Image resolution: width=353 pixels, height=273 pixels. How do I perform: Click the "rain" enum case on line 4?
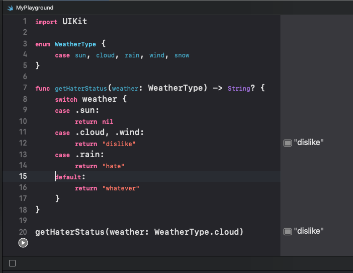(132, 55)
